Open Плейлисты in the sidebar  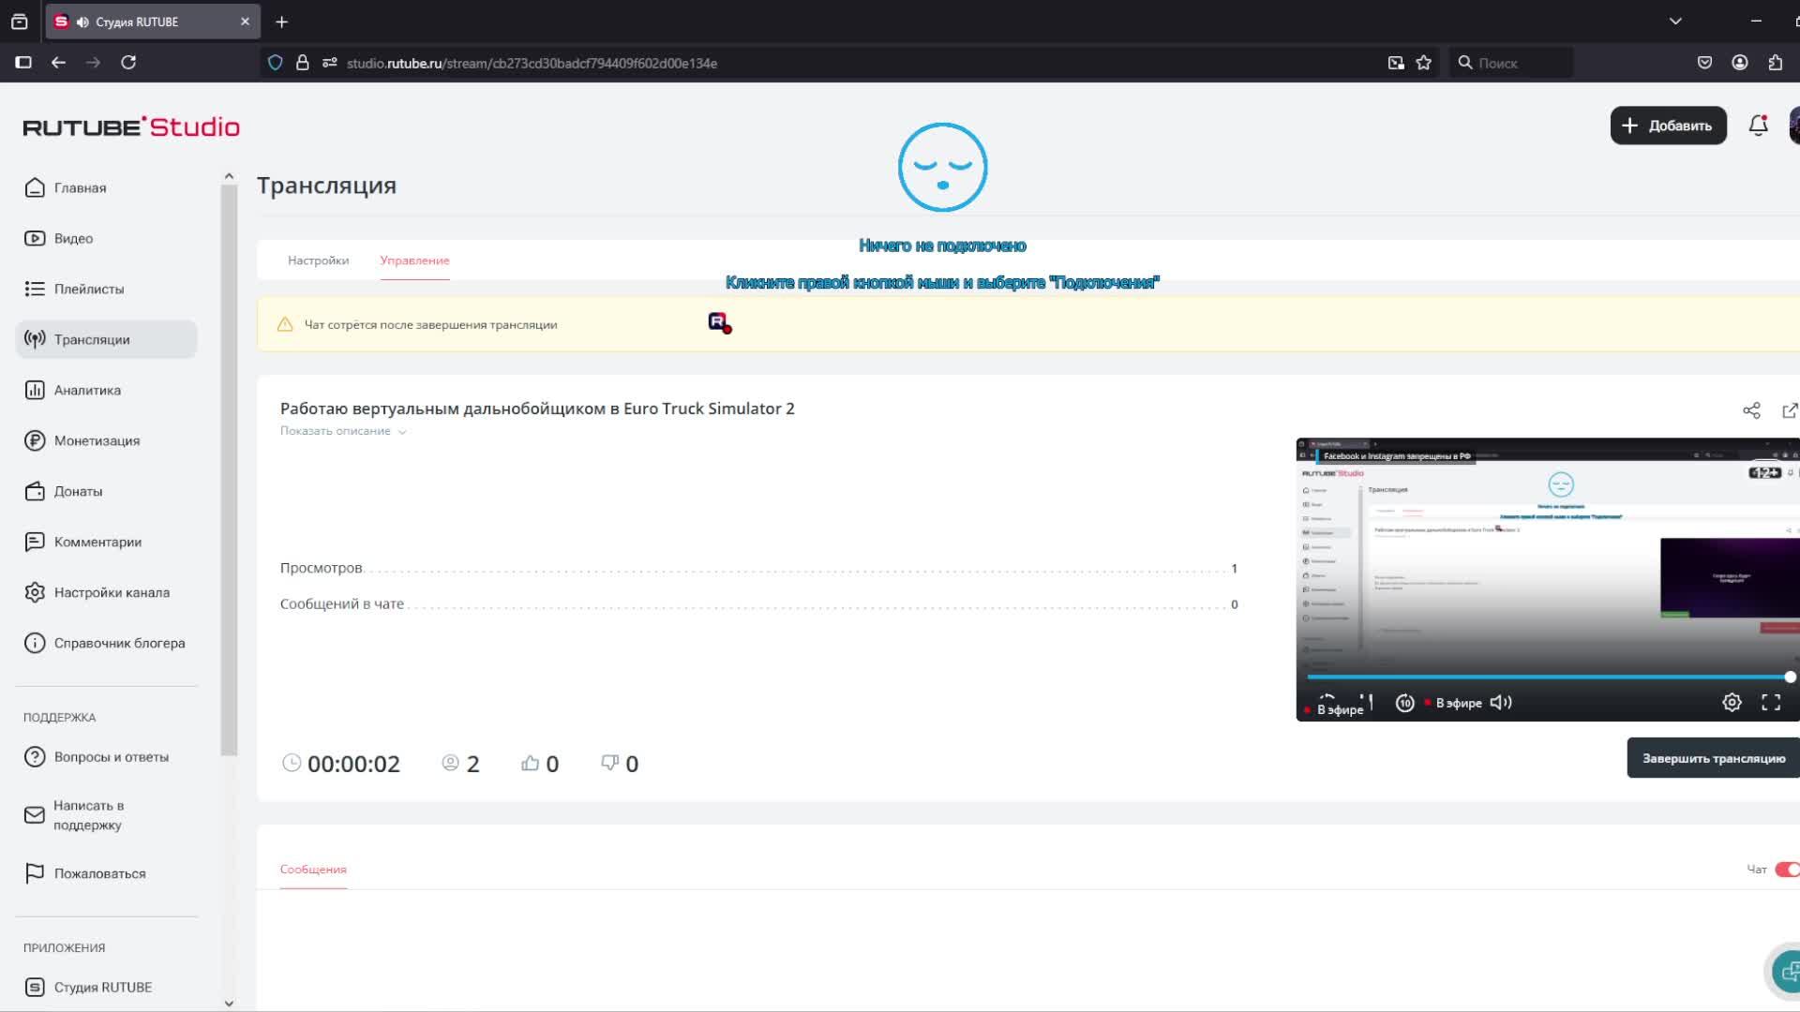[x=106, y=289]
